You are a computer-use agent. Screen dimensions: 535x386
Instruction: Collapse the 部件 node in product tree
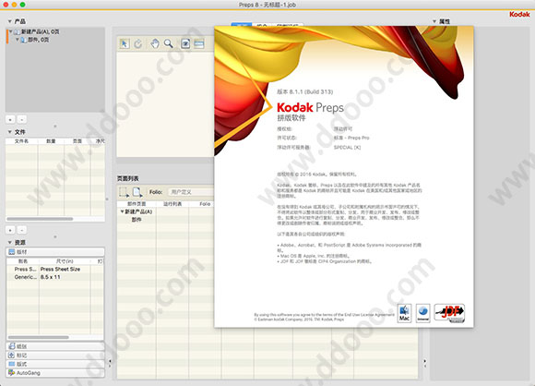(x=17, y=40)
